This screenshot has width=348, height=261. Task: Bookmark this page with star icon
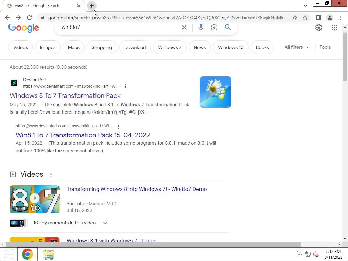305,18
